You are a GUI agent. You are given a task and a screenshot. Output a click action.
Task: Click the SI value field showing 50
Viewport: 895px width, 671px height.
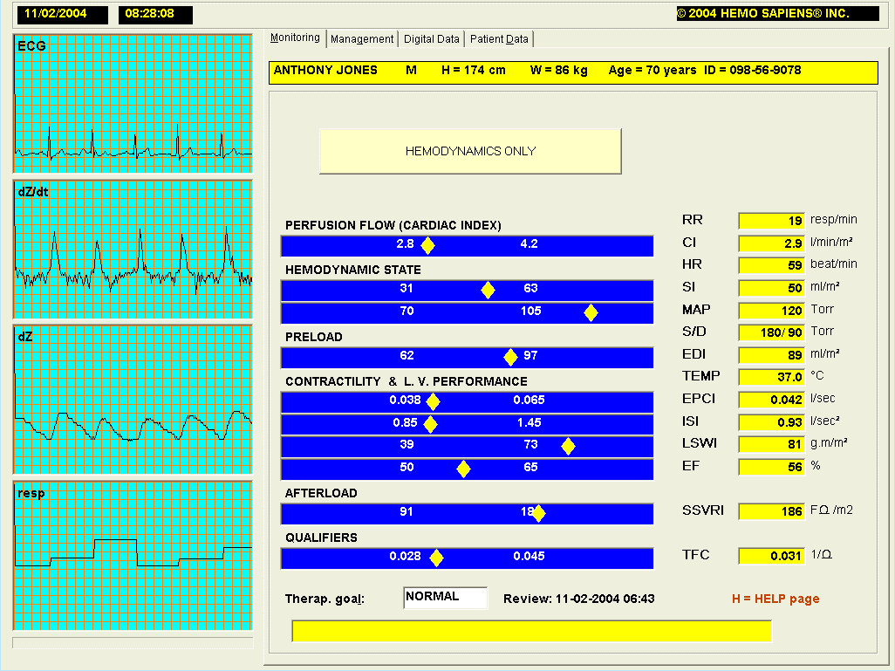pos(771,288)
